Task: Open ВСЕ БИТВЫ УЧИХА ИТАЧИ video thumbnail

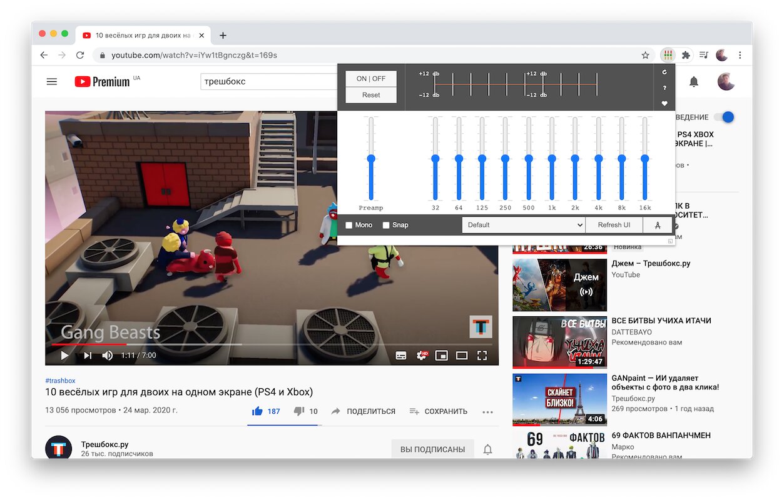Action: (559, 342)
